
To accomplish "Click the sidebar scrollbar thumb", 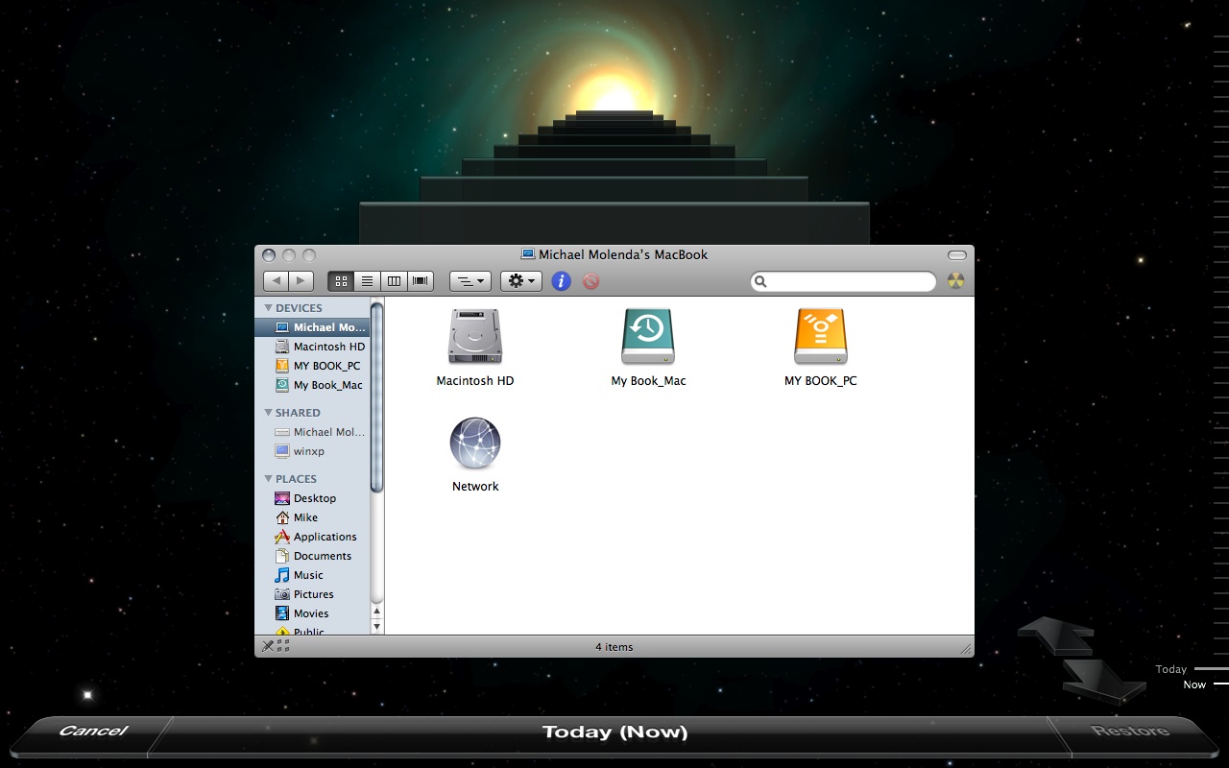I will (377, 397).
